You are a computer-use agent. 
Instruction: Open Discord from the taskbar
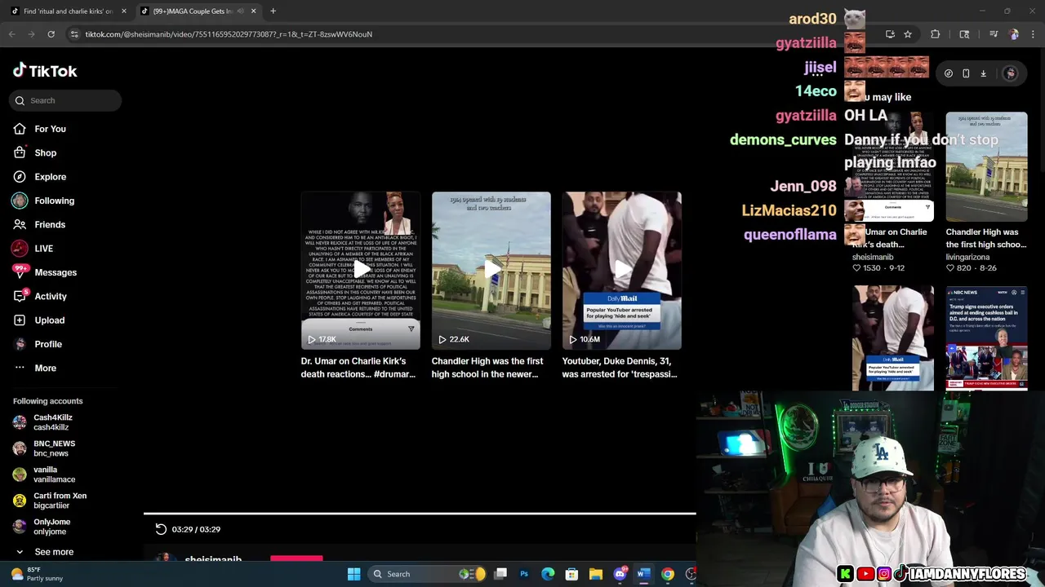point(620,574)
